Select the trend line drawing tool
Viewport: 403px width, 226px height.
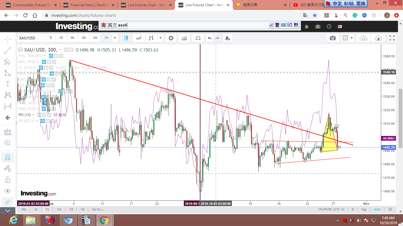(8, 50)
